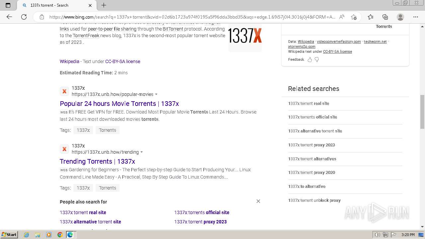Click favicon of popular-movies result

(x=64, y=91)
